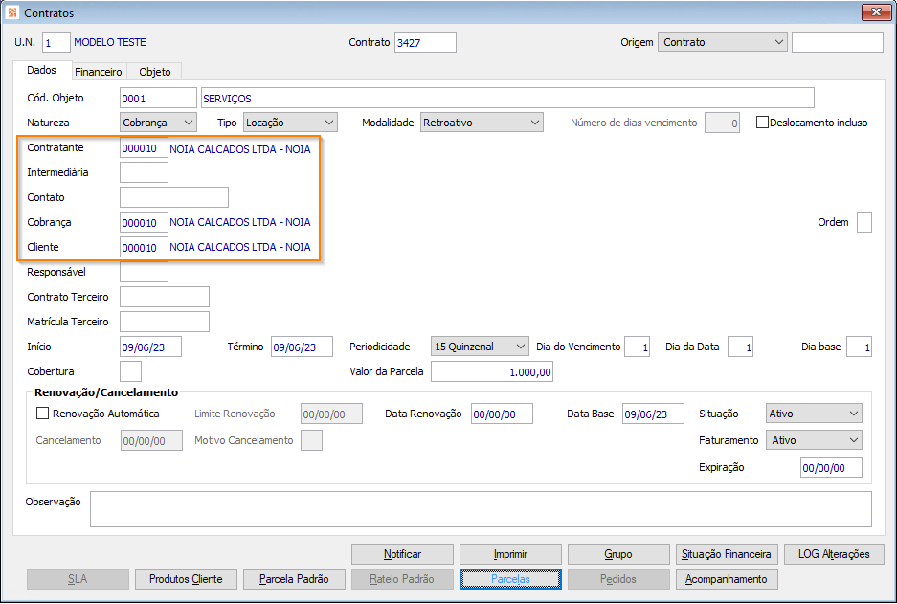This screenshot has width=897, height=604.
Task: Expand the Natureza combo box
Action: (159, 123)
